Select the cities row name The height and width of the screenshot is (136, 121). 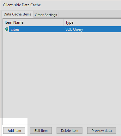pos(15,29)
